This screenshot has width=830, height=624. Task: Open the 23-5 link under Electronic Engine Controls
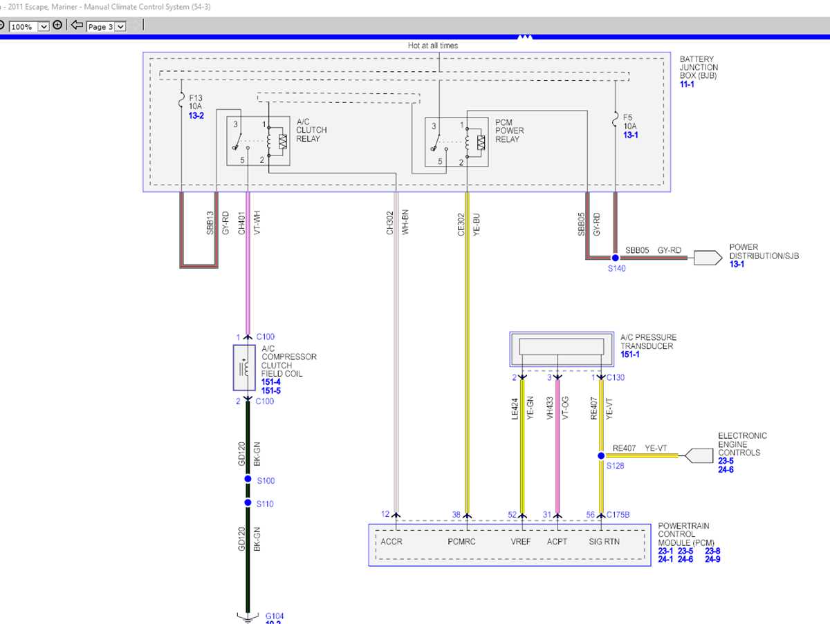[x=726, y=461]
